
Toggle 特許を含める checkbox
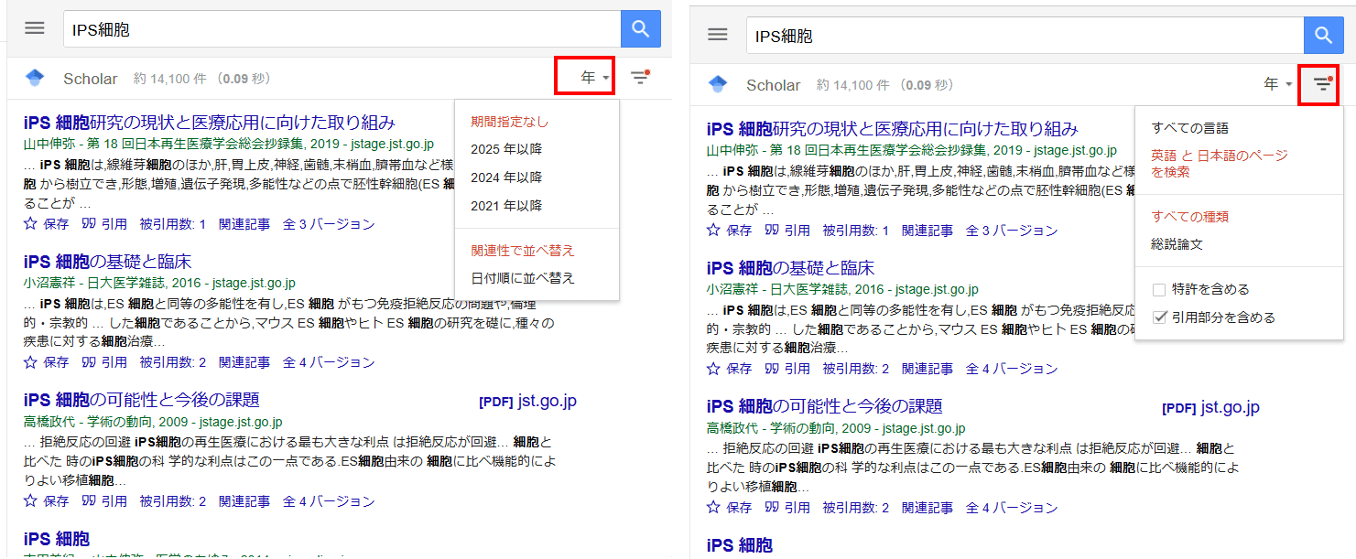click(x=1159, y=290)
